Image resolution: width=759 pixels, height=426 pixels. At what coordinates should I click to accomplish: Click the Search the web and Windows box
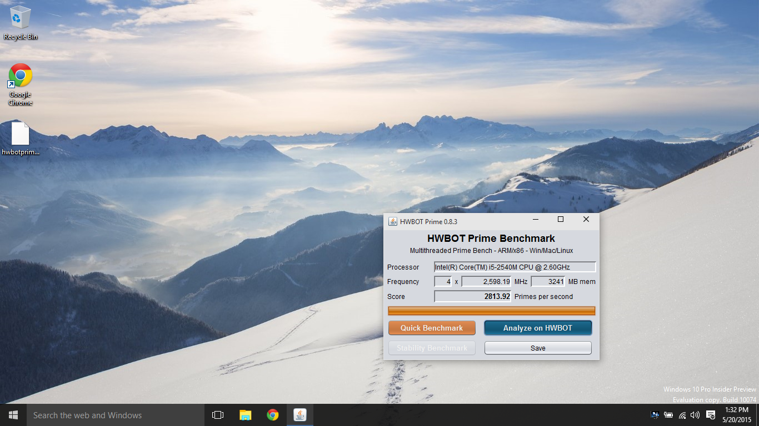click(x=116, y=415)
